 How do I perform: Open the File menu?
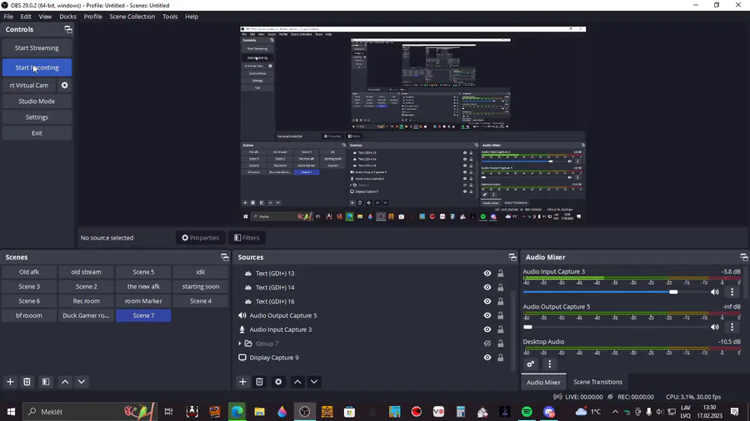tap(8, 17)
